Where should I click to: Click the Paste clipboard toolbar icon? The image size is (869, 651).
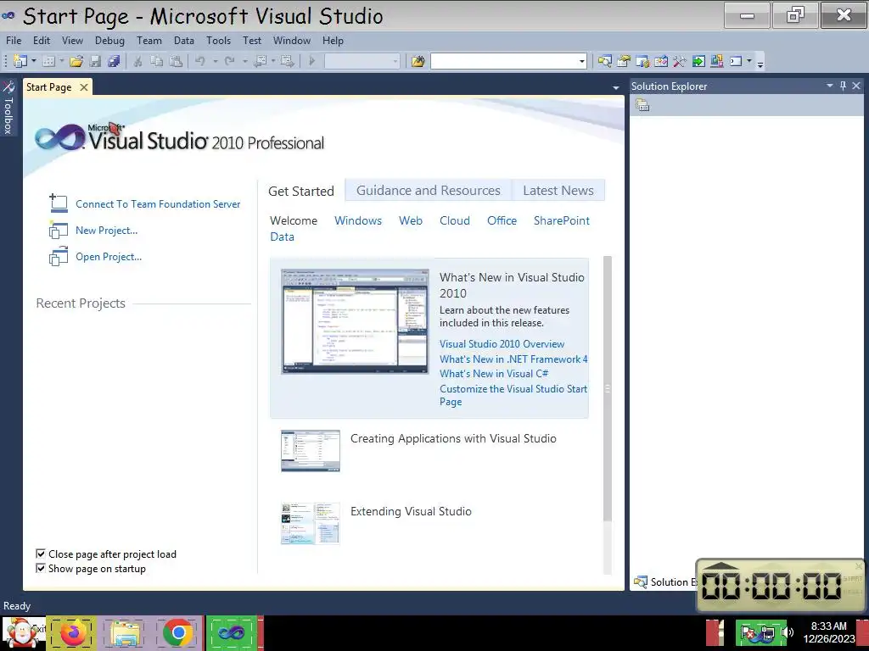(176, 61)
